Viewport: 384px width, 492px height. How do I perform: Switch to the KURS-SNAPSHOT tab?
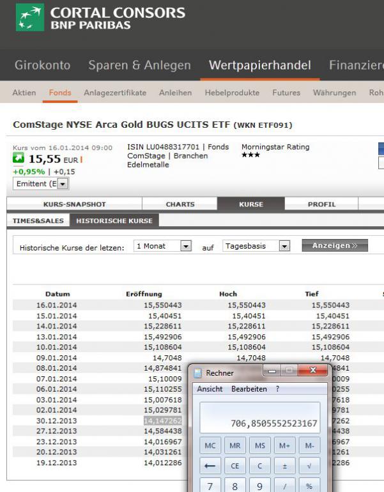pos(74,204)
